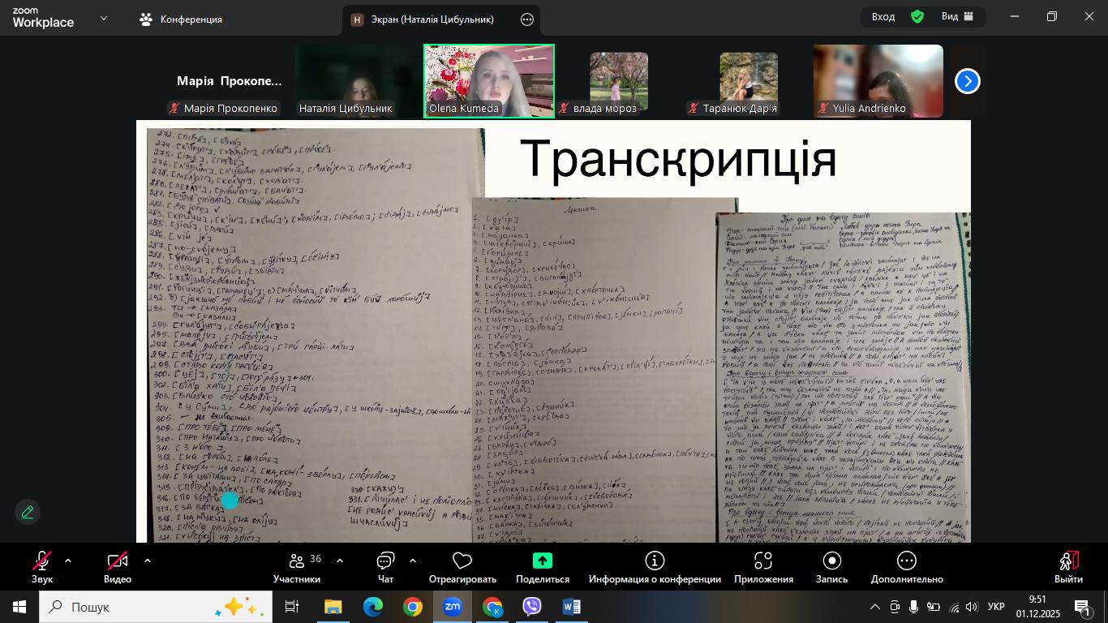The width and height of the screenshot is (1108, 623).
Task: Open audio options arrow next to Звук
Action: tap(68, 561)
